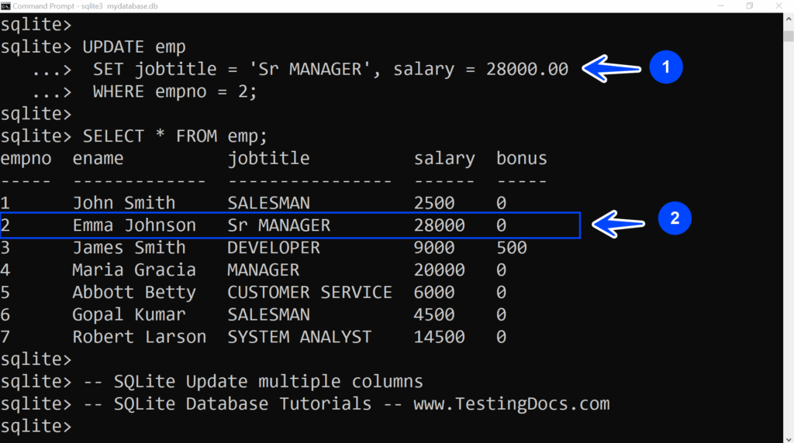Click the 'ename' column header
Screen dimensions: 794x443
[98, 159]
